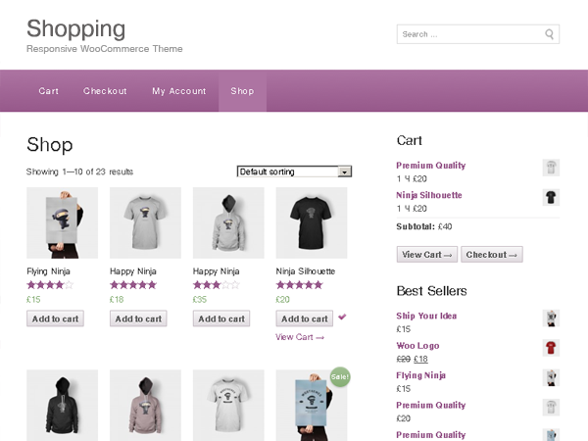Open the Flying Ninja product image
The image size is (588, 441).
click(x=62, y=222)
